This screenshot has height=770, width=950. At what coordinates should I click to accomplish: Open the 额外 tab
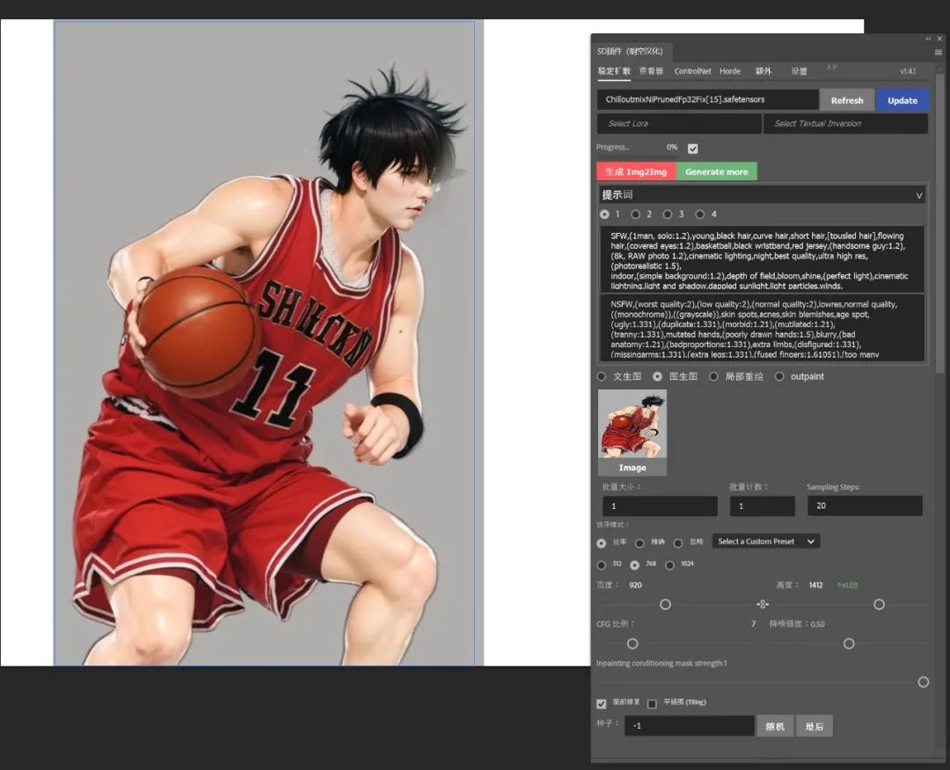(x=764, y=71)
